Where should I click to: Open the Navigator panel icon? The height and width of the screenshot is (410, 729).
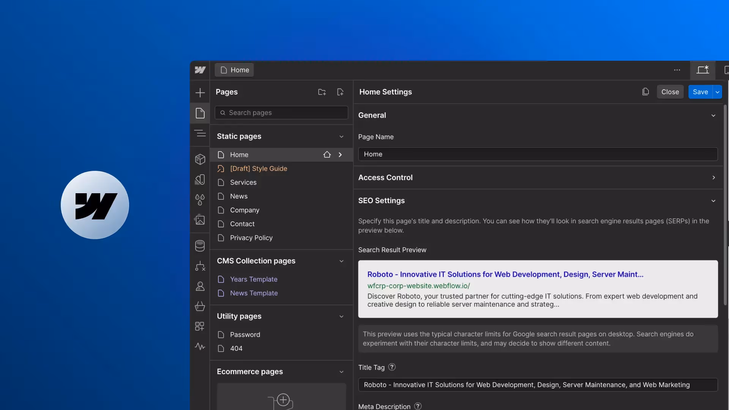point(200,134)
